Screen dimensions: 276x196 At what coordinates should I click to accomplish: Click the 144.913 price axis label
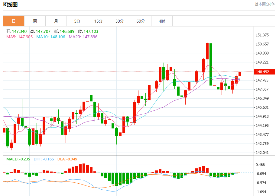pos(262,116)
